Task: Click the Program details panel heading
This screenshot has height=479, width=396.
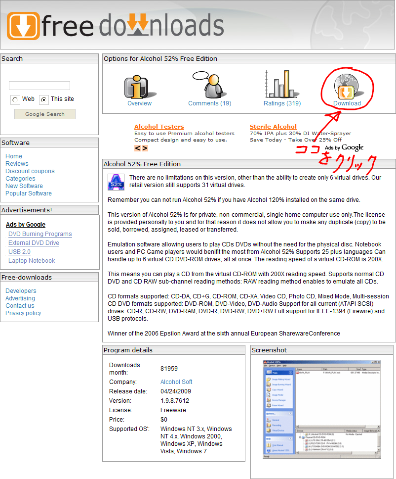Action: (x=128, y=350)
